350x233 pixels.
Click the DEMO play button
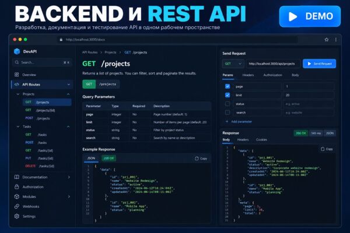tap(310, 16)
